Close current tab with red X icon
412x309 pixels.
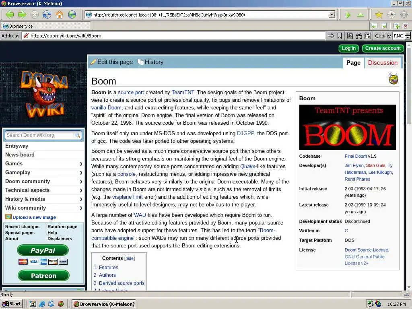[x=406, y=26]
